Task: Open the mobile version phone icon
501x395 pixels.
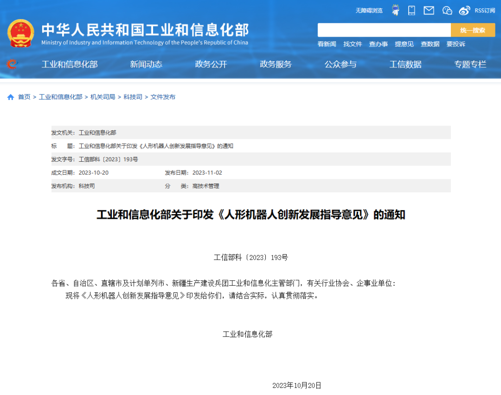Action: (x=411, y=10)
